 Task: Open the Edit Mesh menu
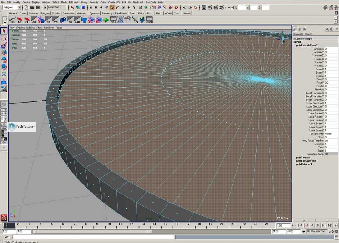tap(74, 2)
